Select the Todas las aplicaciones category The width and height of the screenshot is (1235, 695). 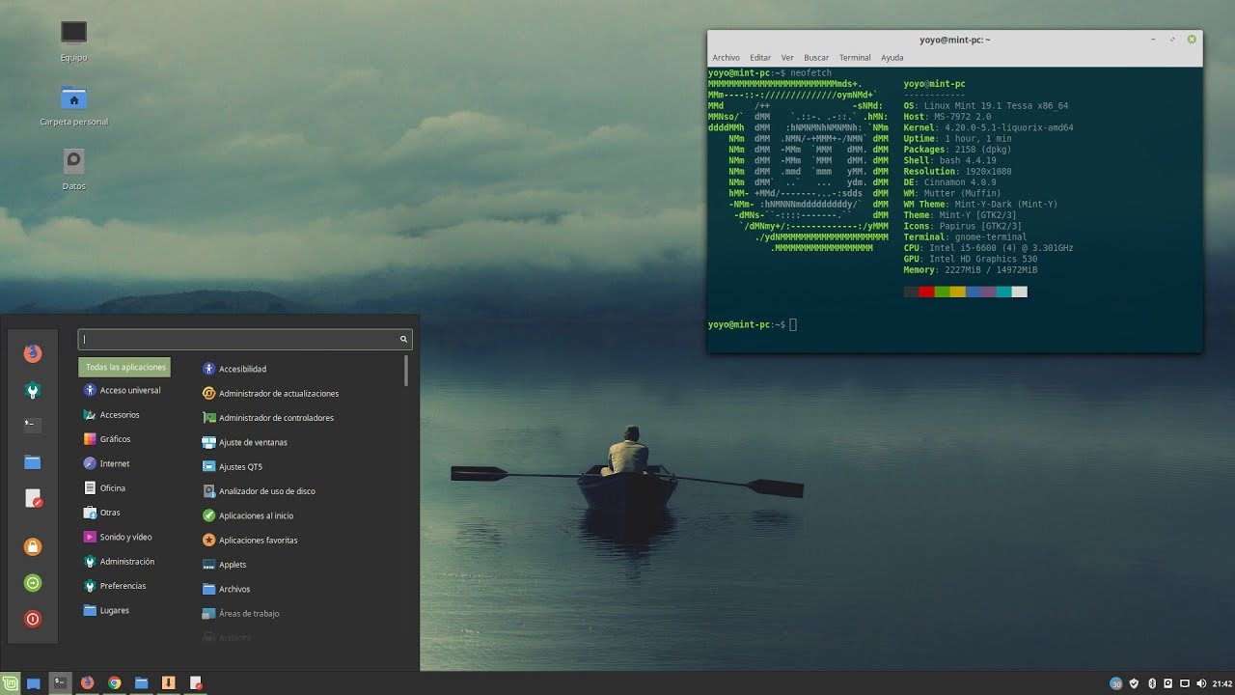pyautogui.click(x=124, y=367)
